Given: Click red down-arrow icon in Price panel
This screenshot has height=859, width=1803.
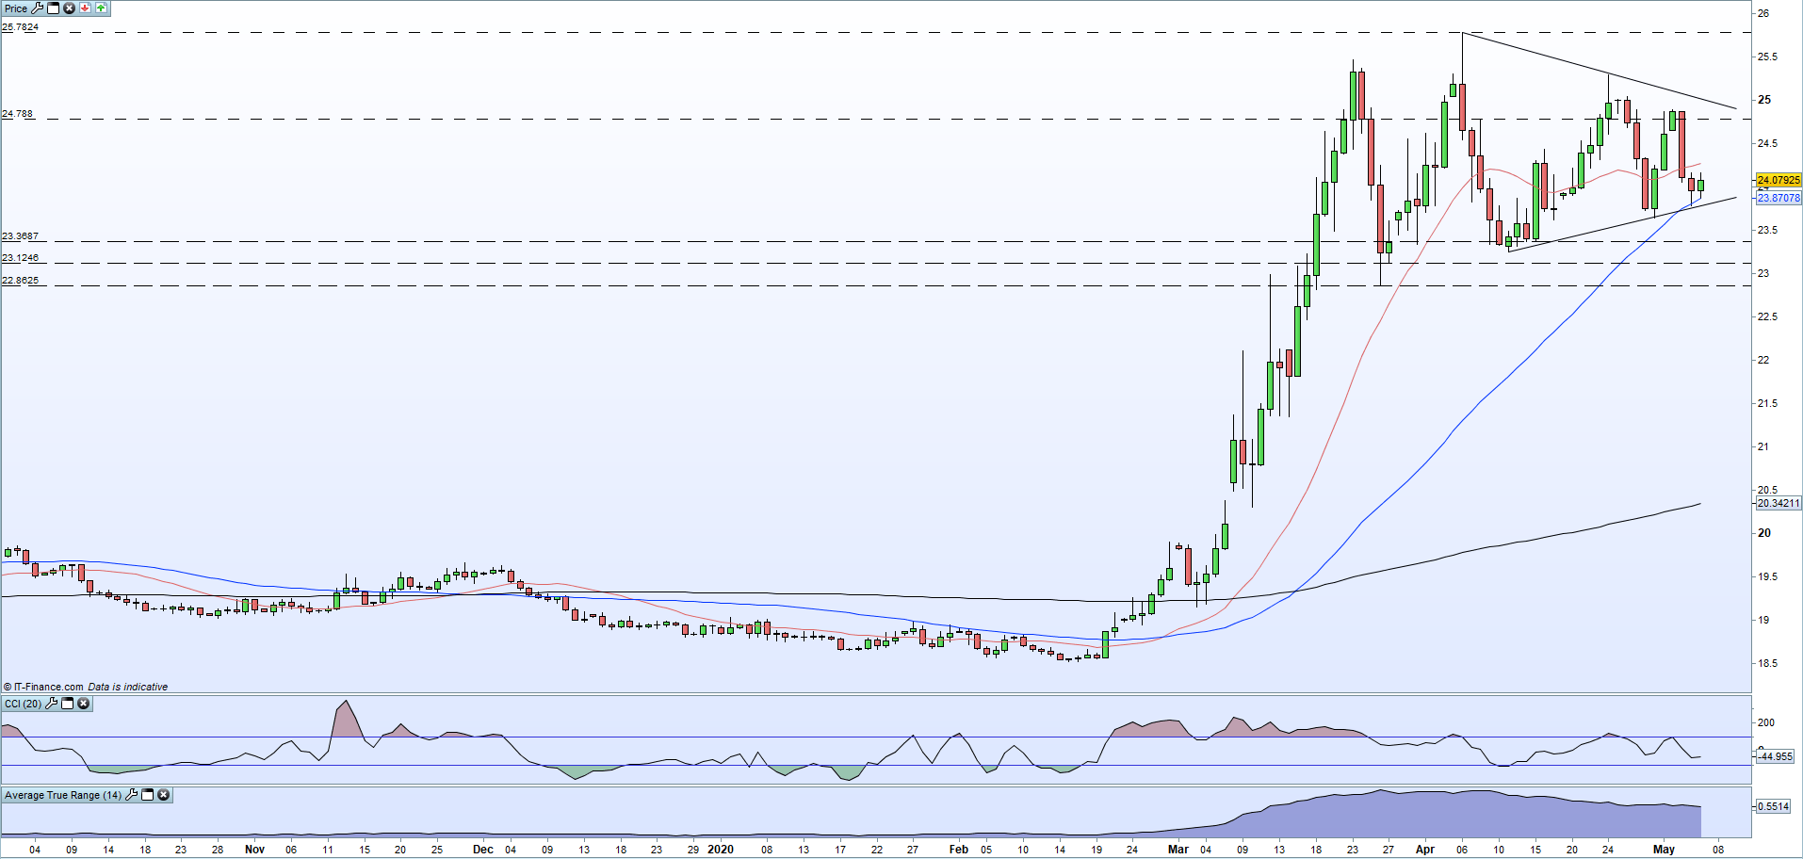Looking at the screenshot, I should pos(85,8).
